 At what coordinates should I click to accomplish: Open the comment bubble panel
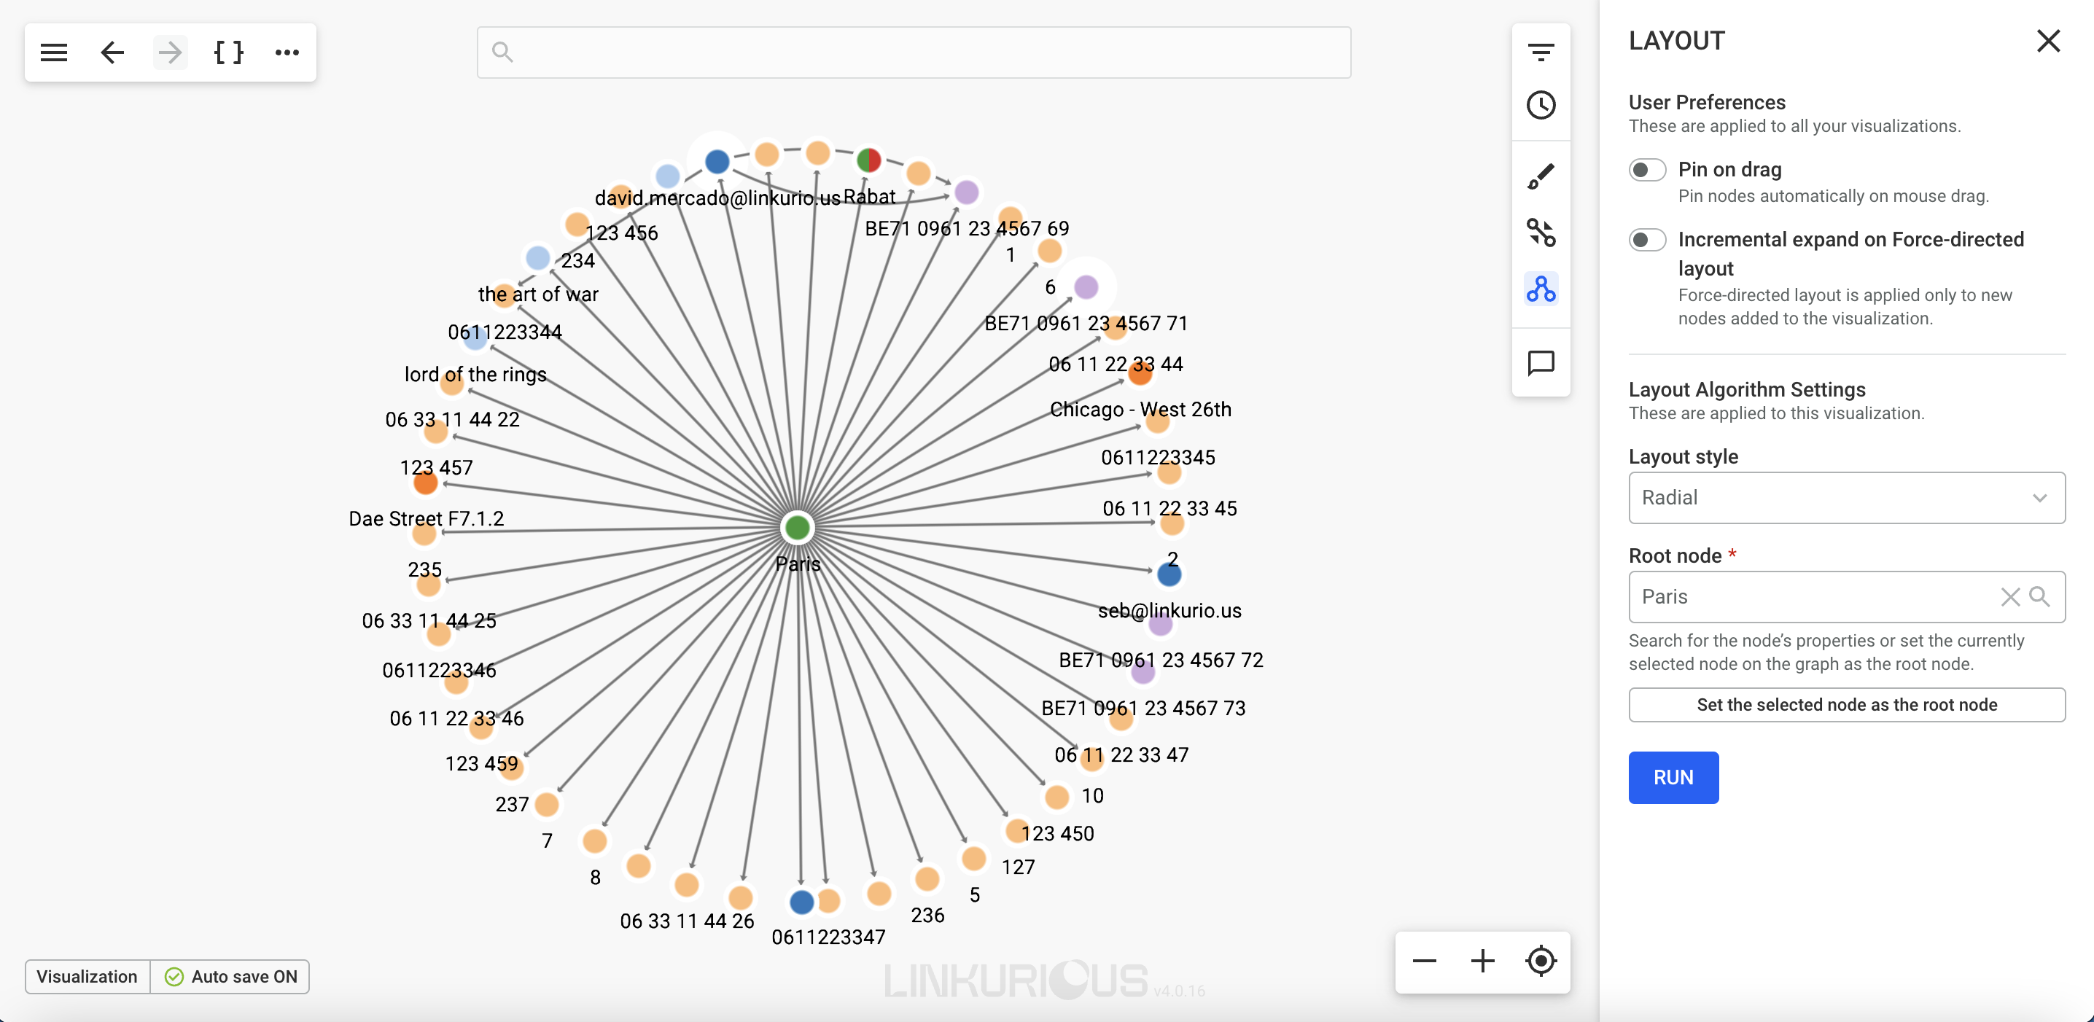1541,362
